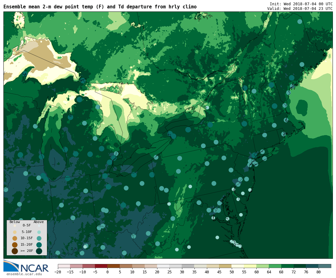Screen dimensions: 336x278
Task: Pick the dark teal swatch between 76 and 80
Action: 312,266
